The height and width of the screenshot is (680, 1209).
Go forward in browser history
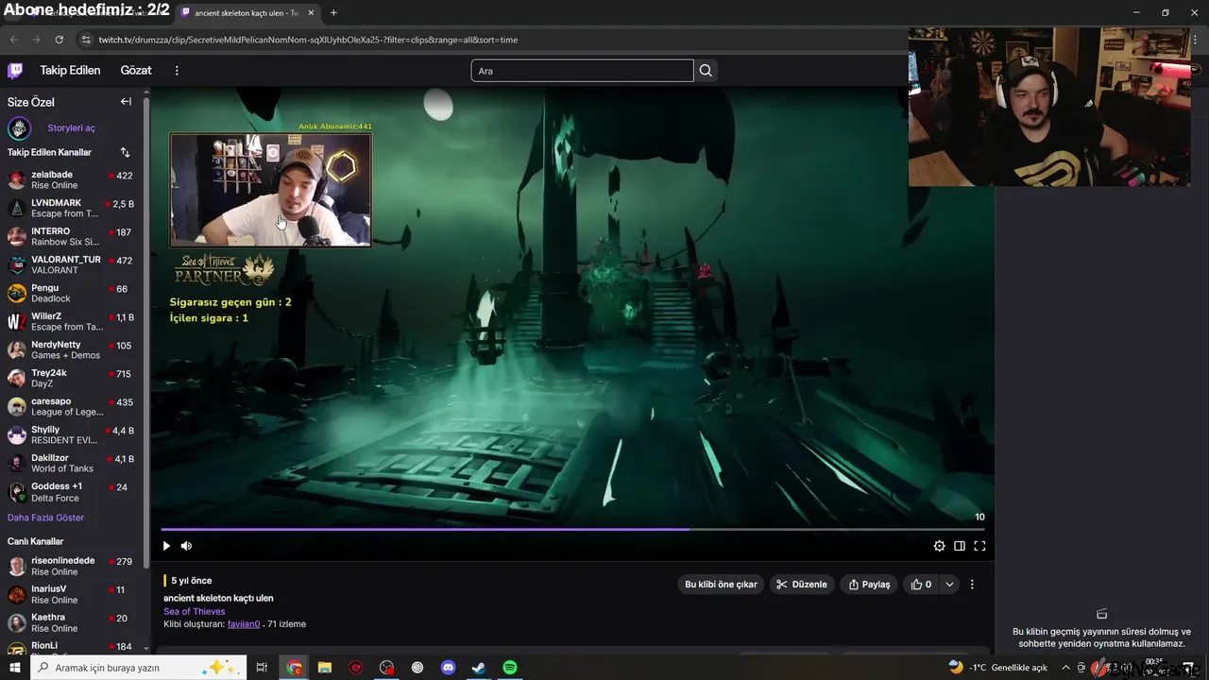coord(36,40)
